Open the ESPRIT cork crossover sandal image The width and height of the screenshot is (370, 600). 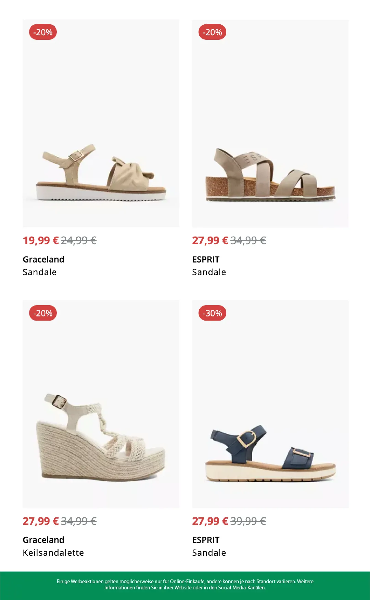point(270,123)
